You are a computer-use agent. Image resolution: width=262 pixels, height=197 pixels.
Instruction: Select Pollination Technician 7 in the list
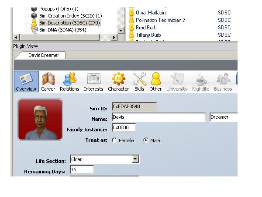coord(161,20)
